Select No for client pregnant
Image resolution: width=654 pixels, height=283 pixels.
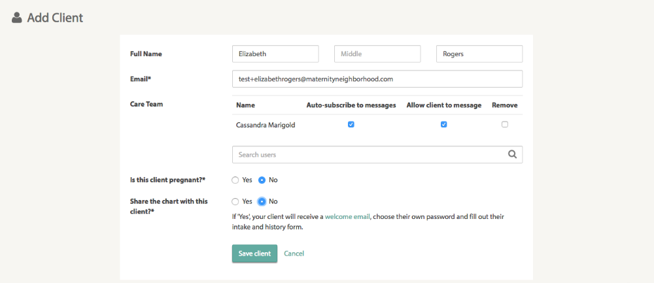click(x=262, y=180)
